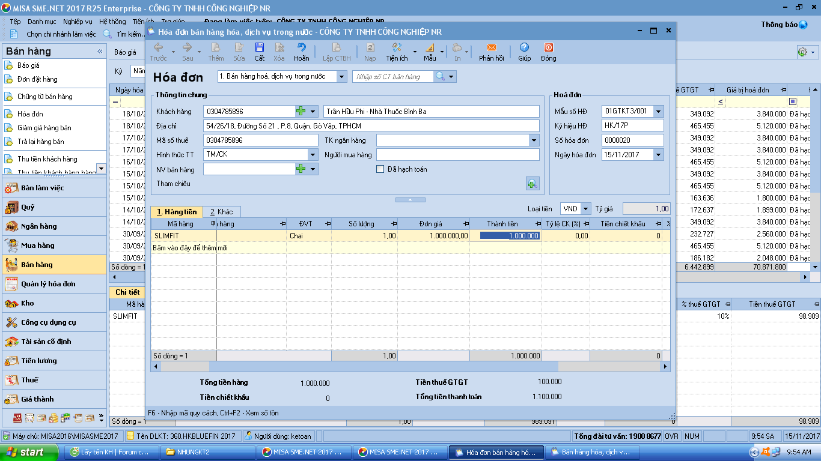Viewport: 821px width, 461px height.
Task: Open the TK ngân hàng dropdown
Action: click(x=534, y=140)
